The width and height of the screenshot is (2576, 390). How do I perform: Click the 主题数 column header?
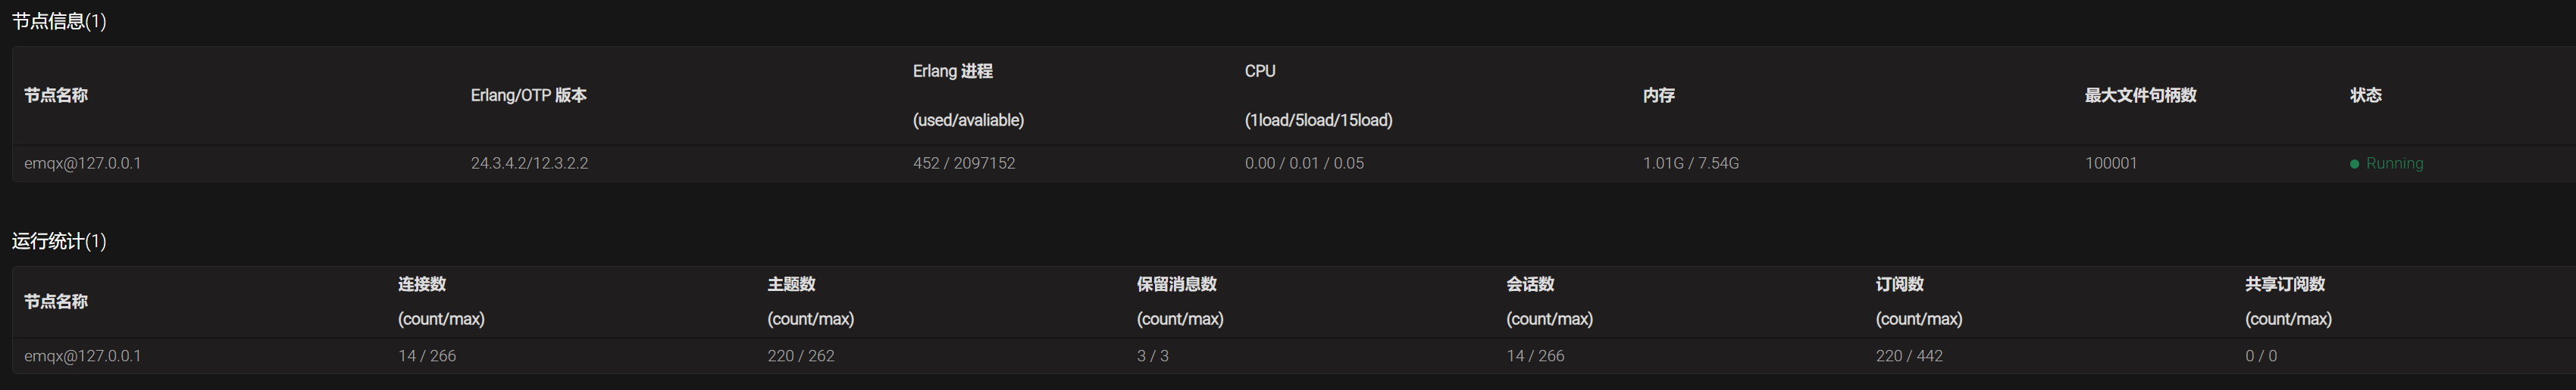pos(791,284)
